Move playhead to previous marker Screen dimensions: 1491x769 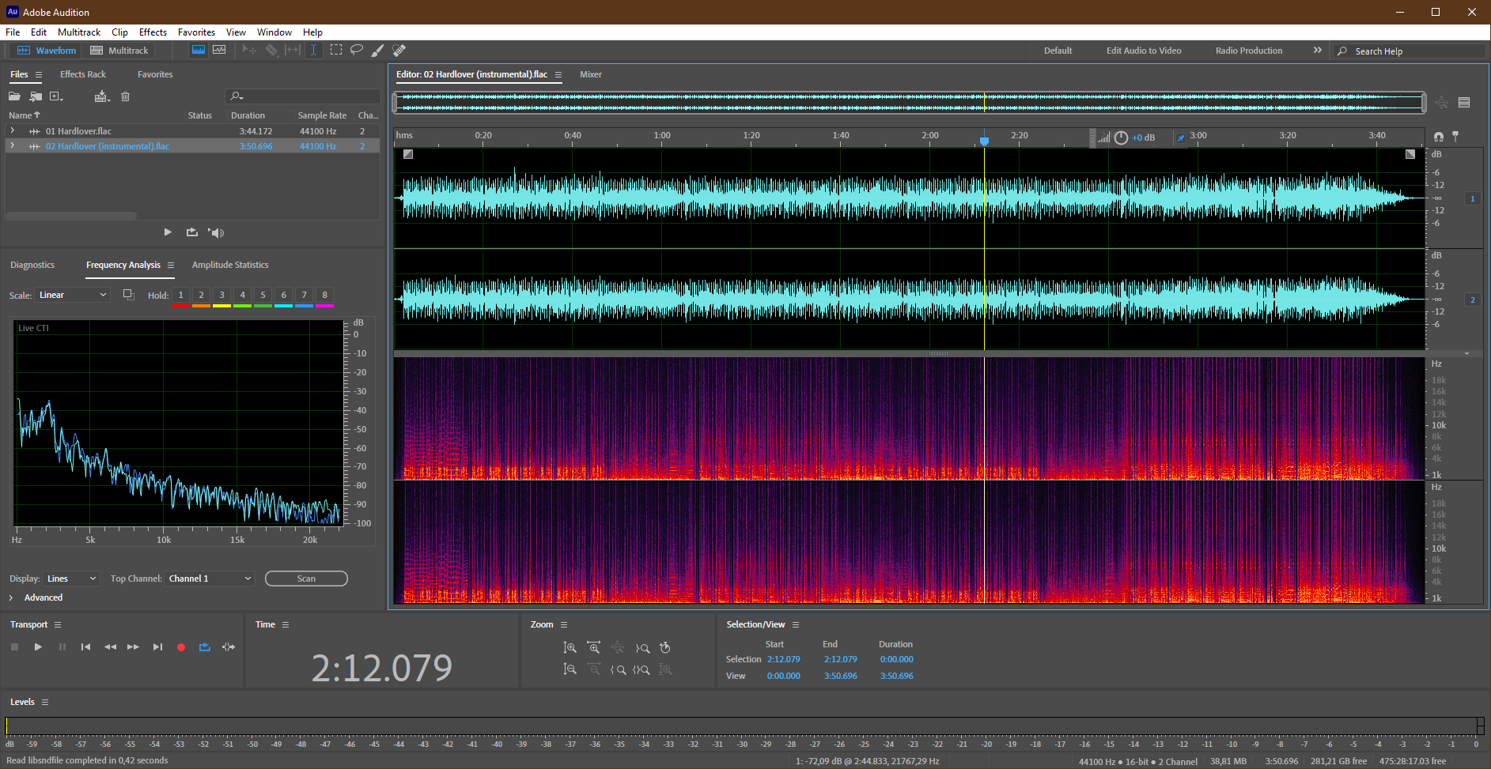click(x=85, y=646)
